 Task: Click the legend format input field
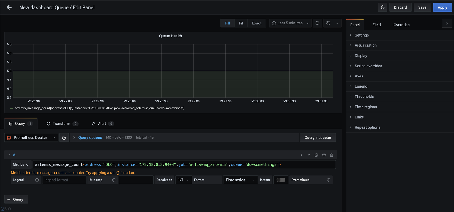pyautogui.click(x=64, y=180)
